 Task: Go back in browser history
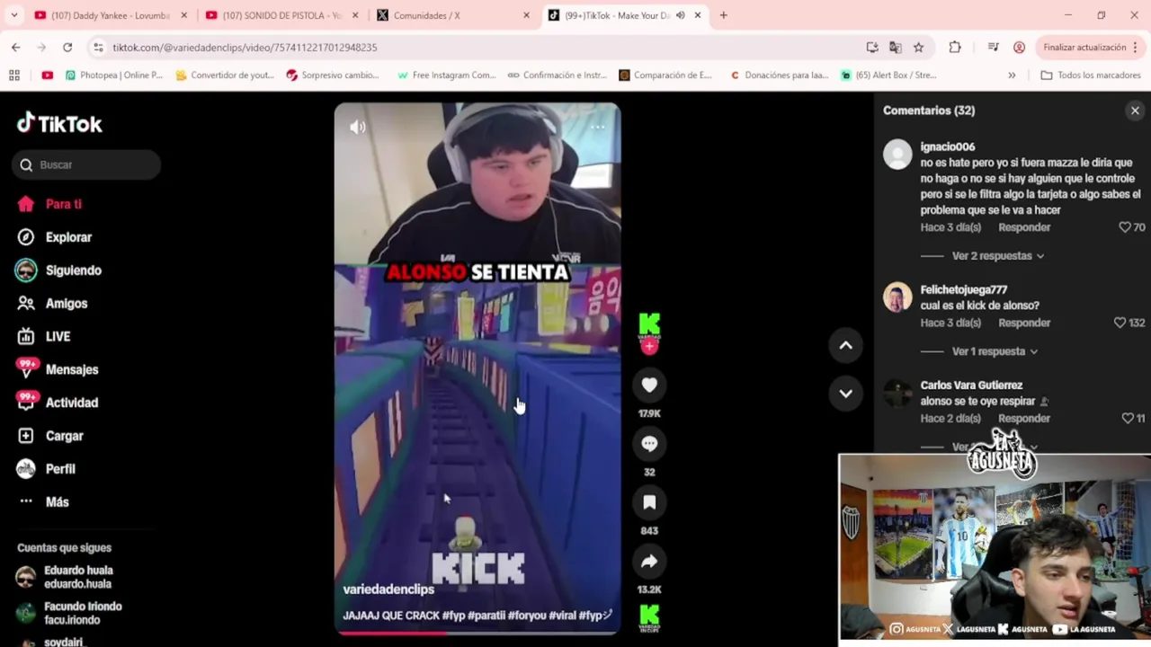tap(16, 47)
